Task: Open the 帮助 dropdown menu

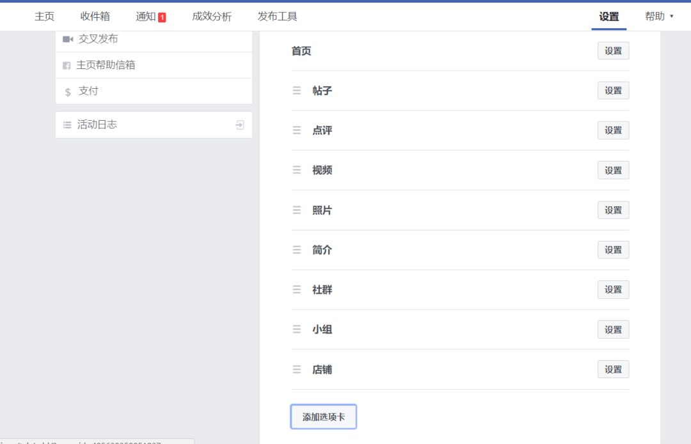Action: [x=660, y=16]
